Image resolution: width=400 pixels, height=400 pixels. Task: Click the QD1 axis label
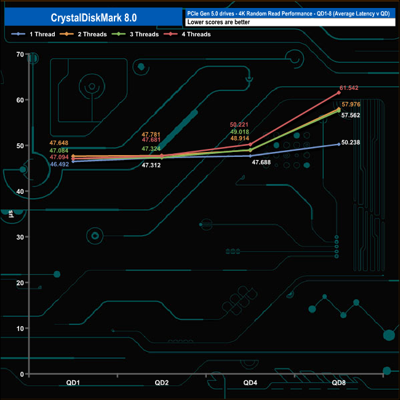click(x=73, y=383)
